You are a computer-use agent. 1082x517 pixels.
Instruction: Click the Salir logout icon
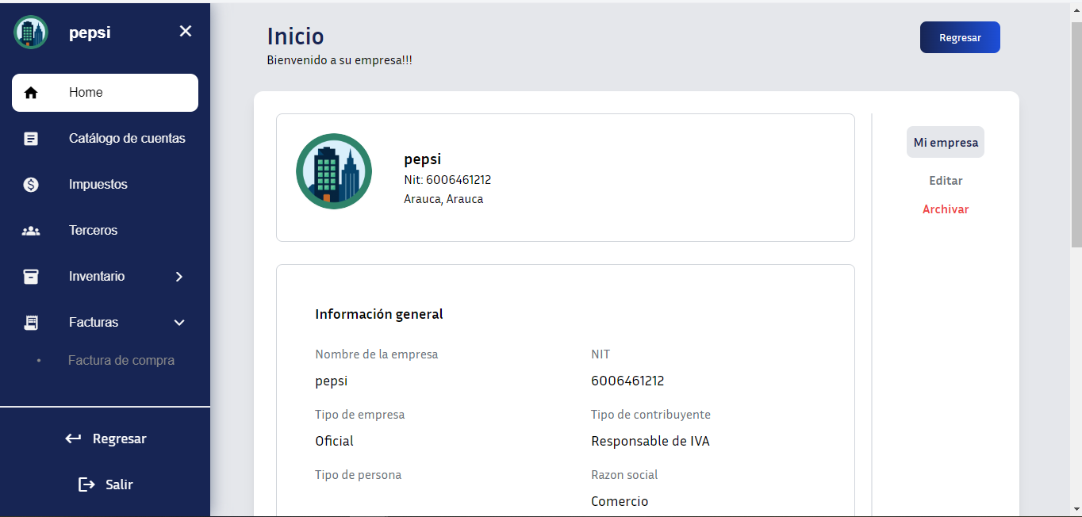86,484
